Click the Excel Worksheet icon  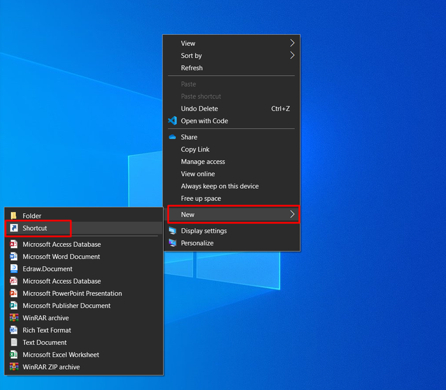[13, 354]
